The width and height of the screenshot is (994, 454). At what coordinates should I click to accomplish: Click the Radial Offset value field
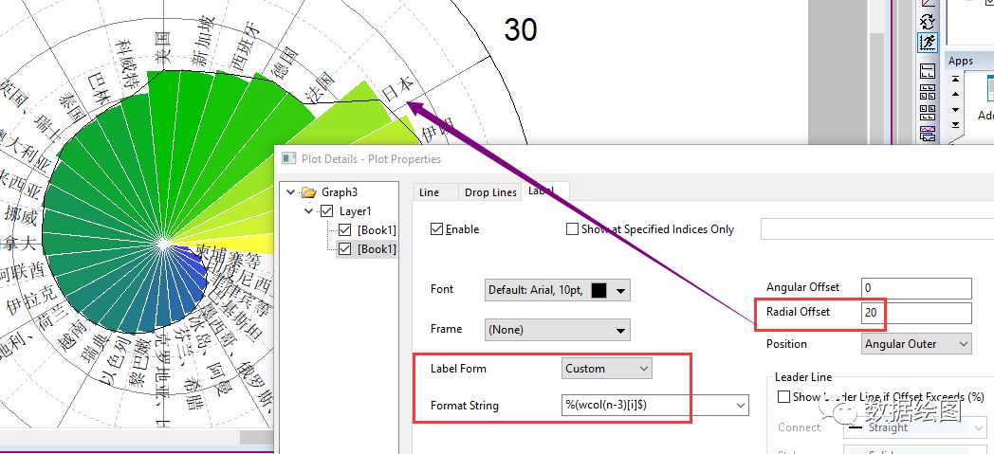pyautogui.click(x=916, y=313)
